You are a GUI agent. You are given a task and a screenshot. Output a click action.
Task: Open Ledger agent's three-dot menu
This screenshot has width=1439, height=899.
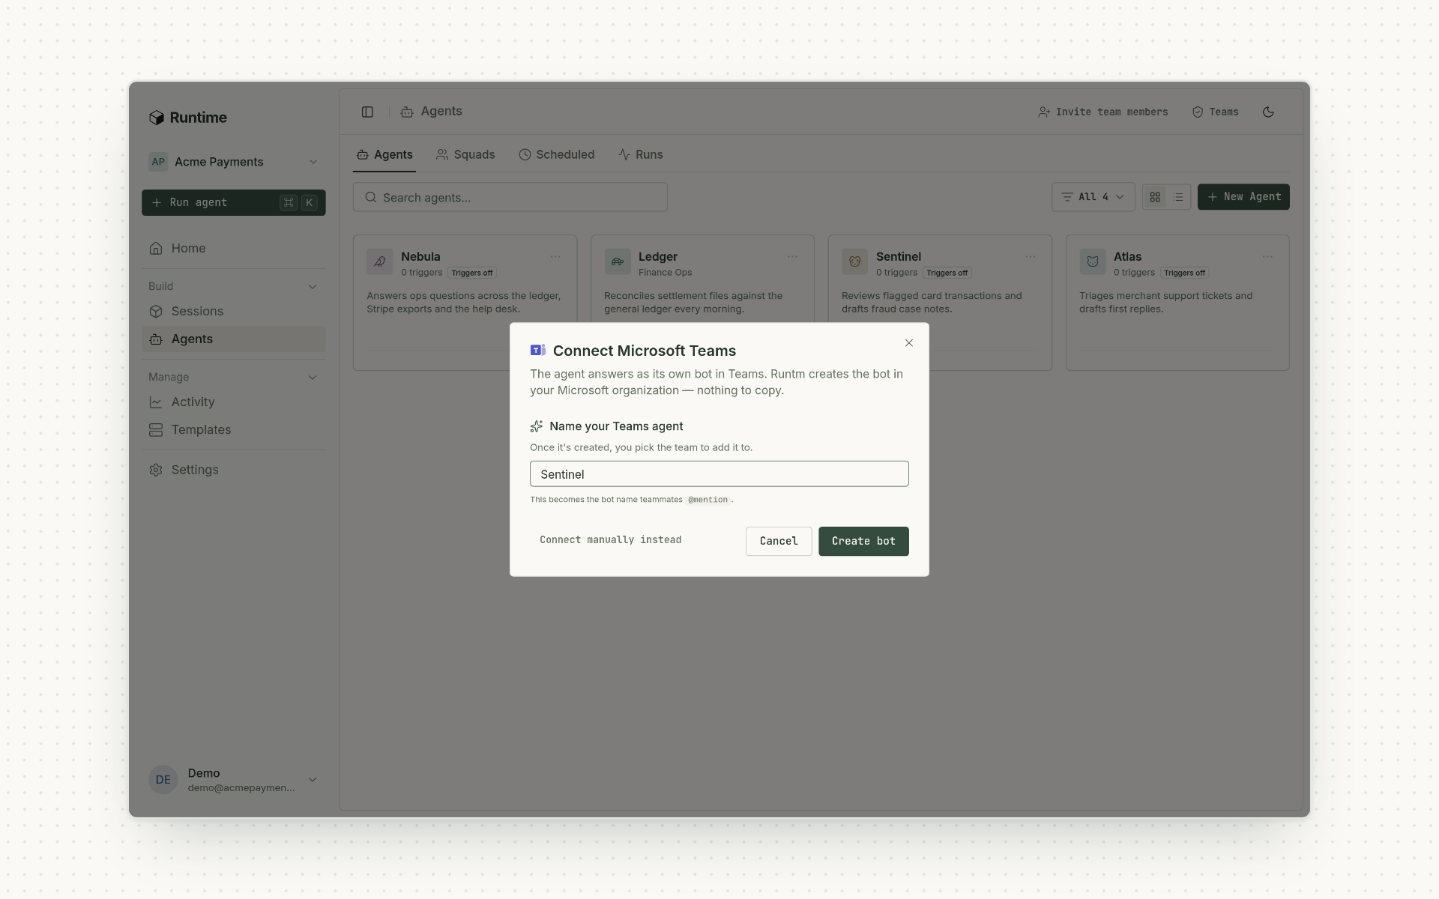(792, 257)
